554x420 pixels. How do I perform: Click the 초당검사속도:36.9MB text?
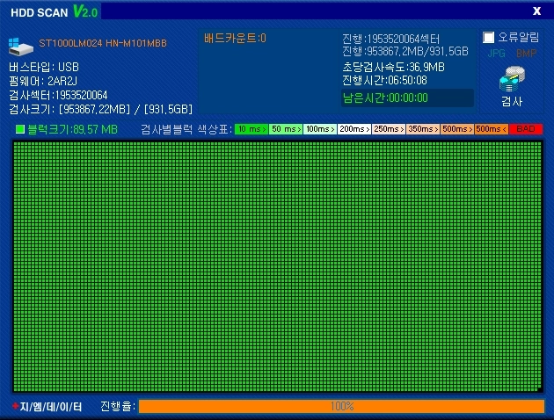point(393,67)
